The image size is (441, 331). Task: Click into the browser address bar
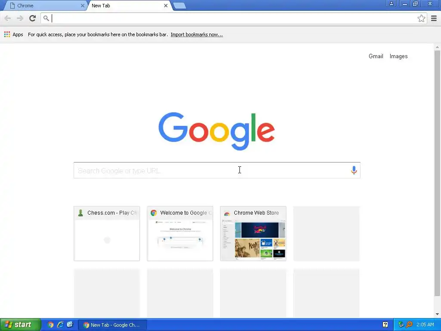click(x=233, y=18)
